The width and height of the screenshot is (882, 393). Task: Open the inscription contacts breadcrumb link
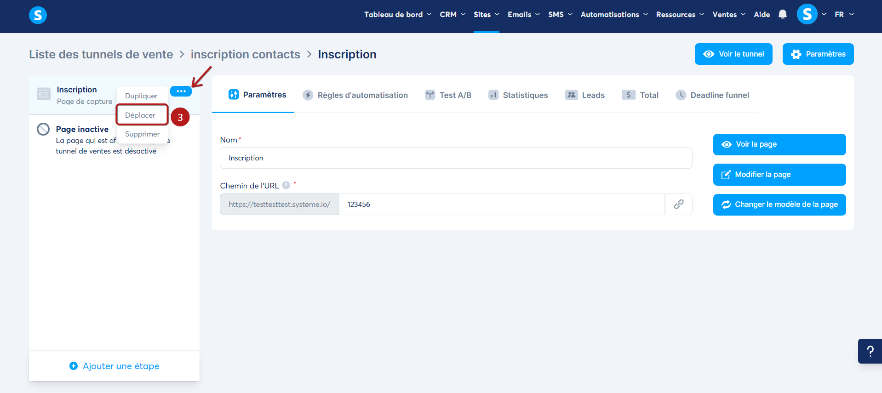pos(246,54)
